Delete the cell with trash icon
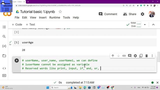The image size is (160, 90). tap(146, 56)
